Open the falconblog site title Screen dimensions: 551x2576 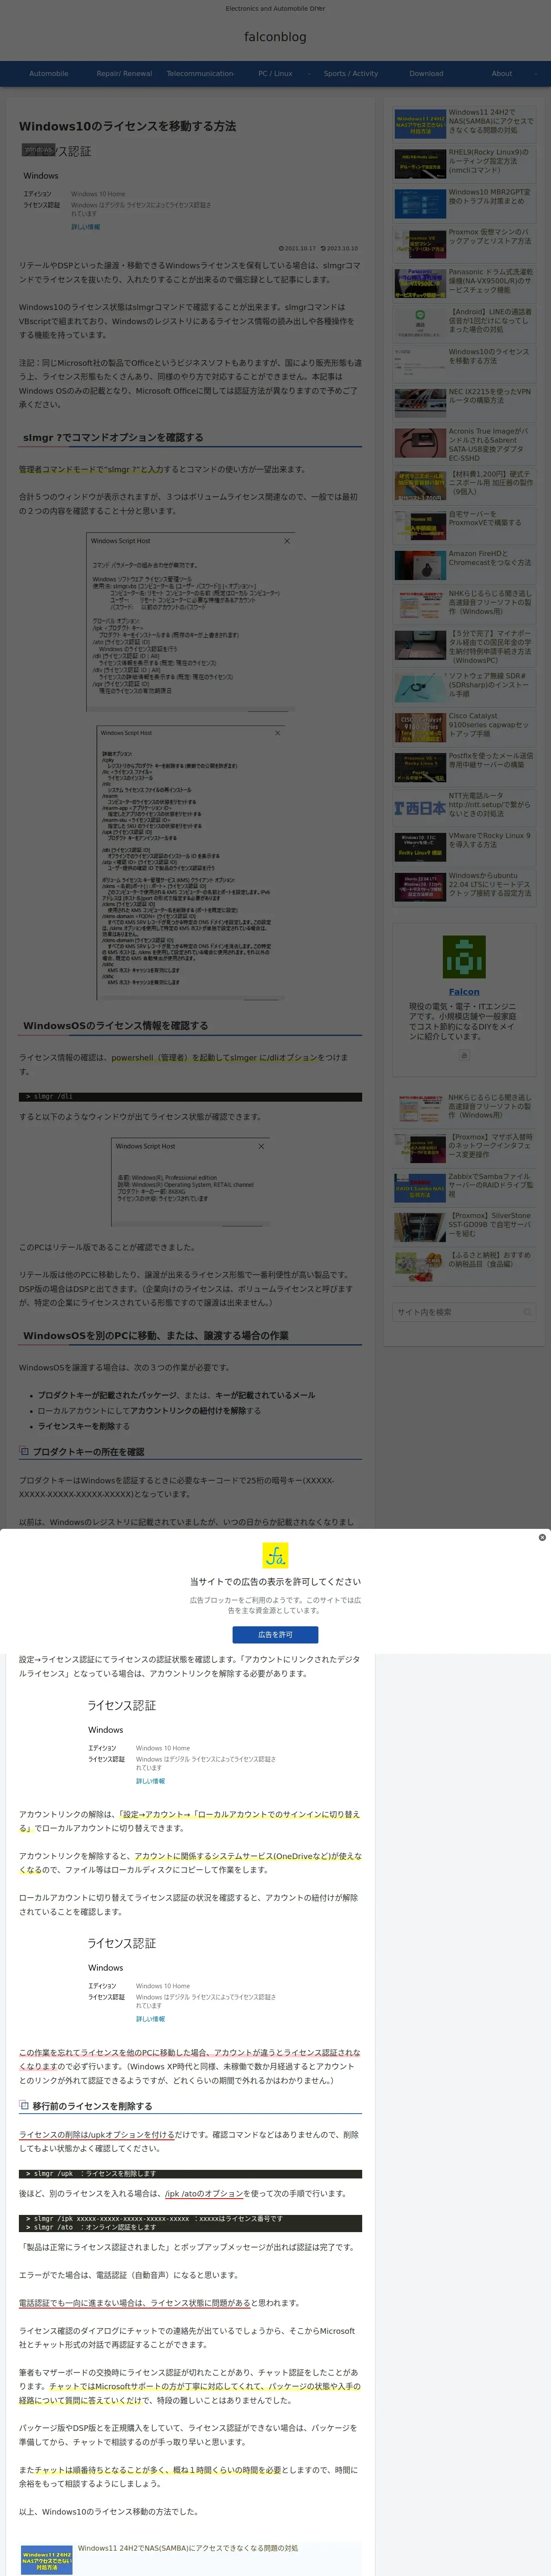point(275,37)
